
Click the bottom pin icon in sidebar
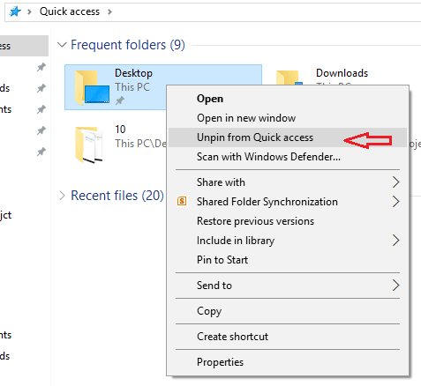(x=41, y=152)
